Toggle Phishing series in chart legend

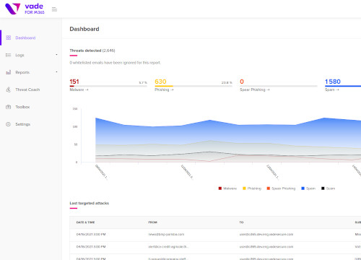tap(252, 188)
